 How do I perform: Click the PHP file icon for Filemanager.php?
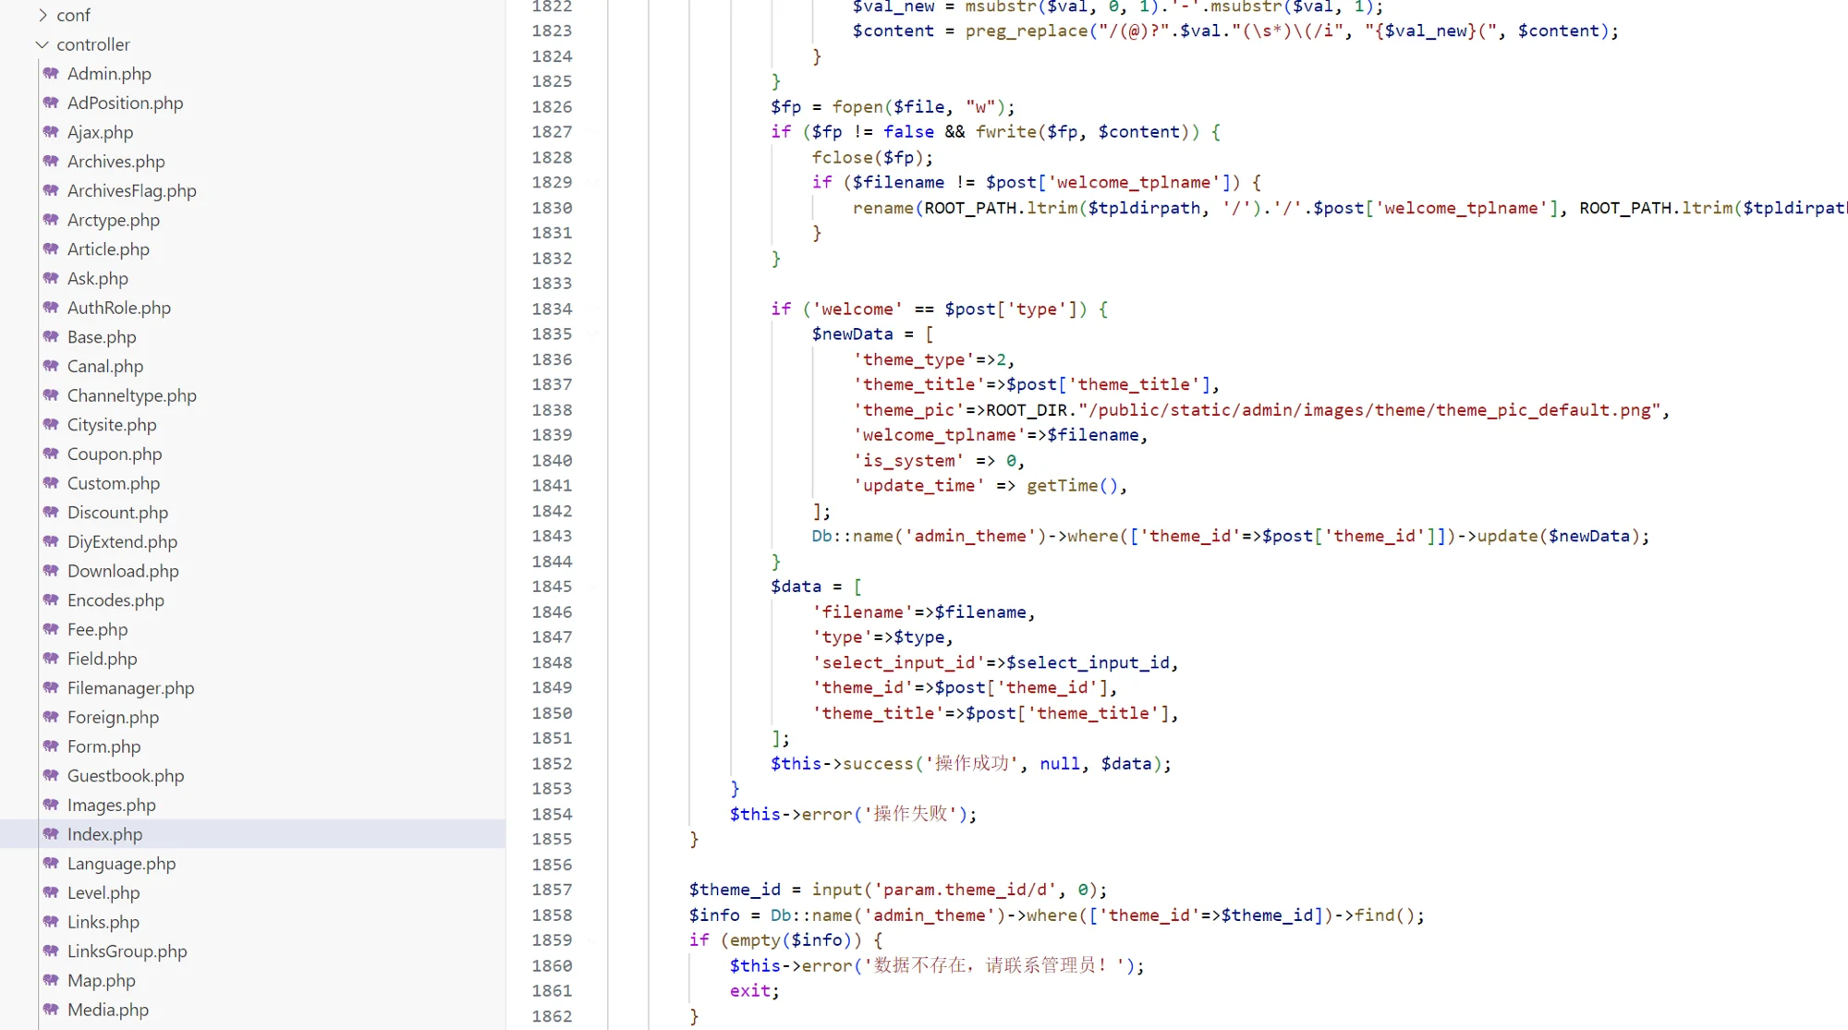51,688
